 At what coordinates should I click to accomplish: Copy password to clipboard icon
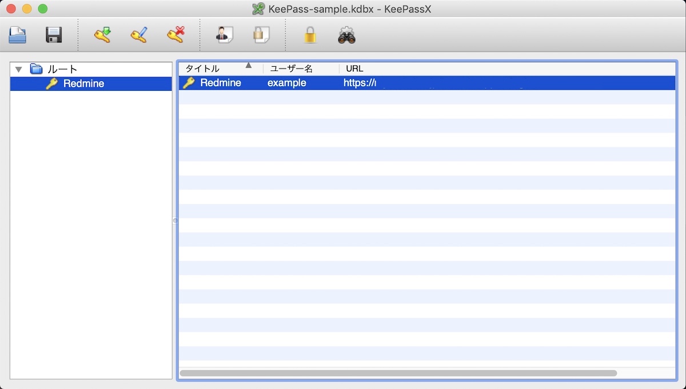coord(261,35)
